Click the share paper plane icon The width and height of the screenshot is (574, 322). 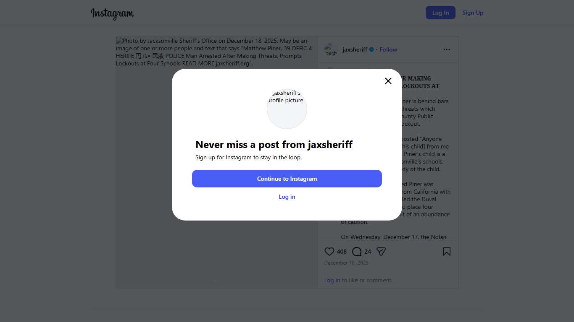381,252
